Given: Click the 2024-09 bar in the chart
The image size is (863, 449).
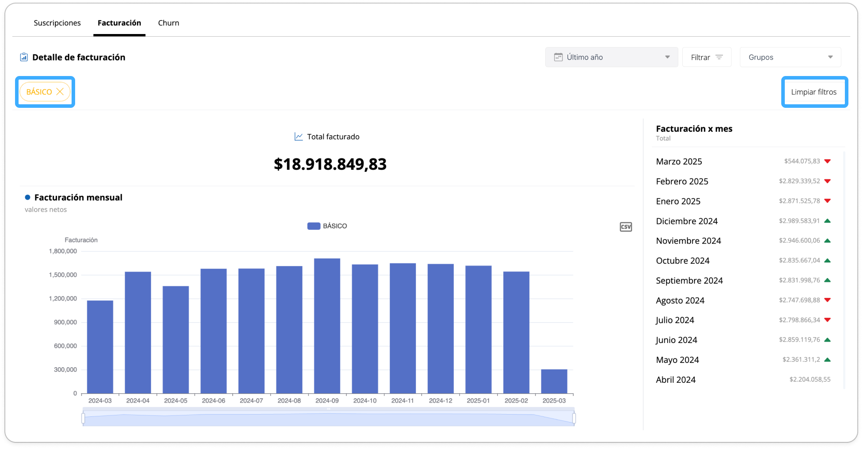Looking at the screenshot, I should click(327, 326).
